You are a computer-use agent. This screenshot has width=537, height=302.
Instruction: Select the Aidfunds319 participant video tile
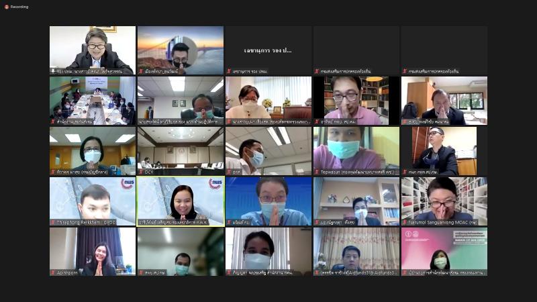coord(356,252)
